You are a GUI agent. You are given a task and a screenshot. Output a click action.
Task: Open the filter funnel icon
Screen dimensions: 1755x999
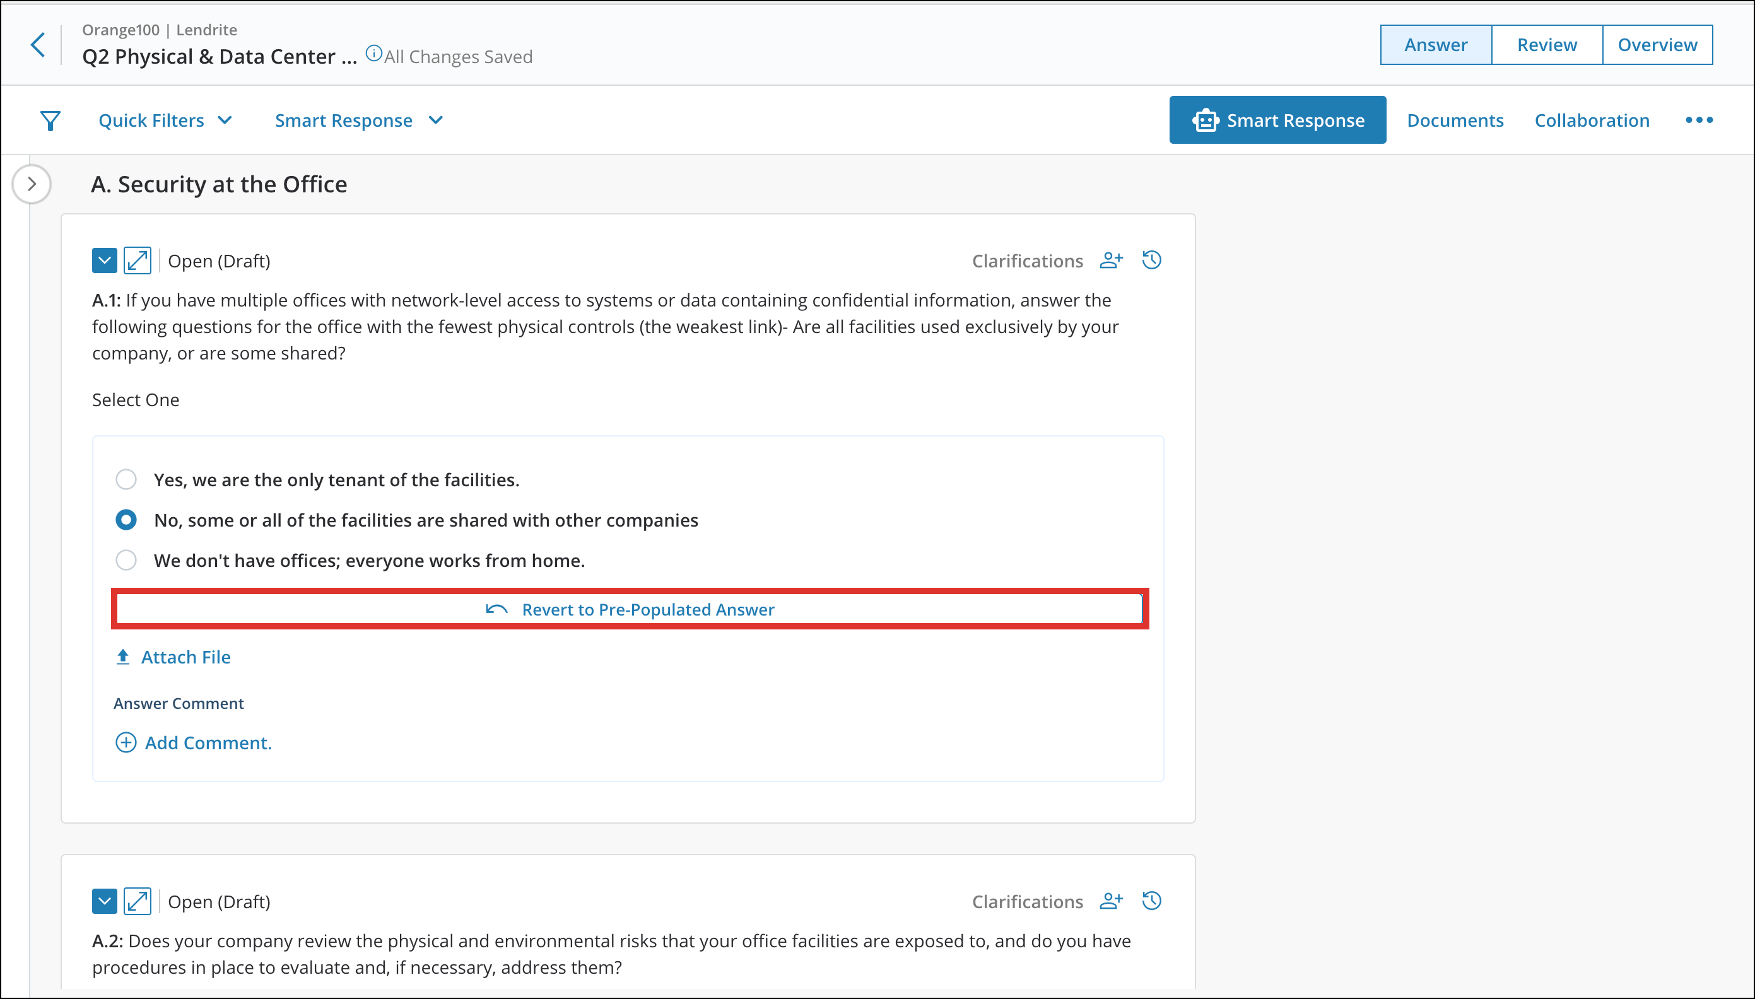[50, 120]
